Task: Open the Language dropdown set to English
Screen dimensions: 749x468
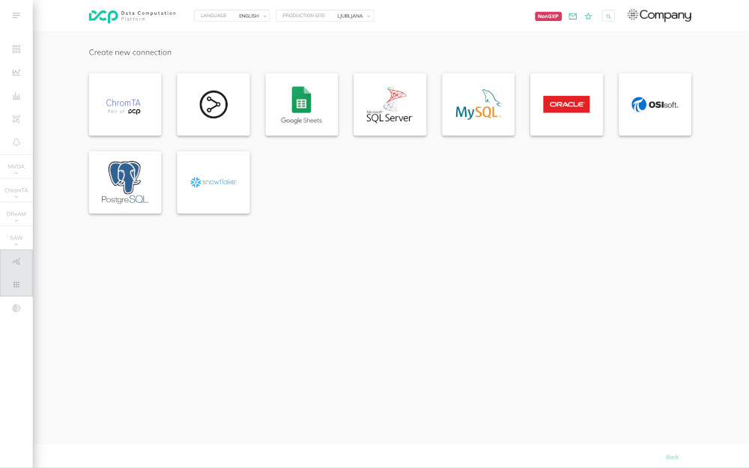Action: pyautogui.click(x=231, y=16)
